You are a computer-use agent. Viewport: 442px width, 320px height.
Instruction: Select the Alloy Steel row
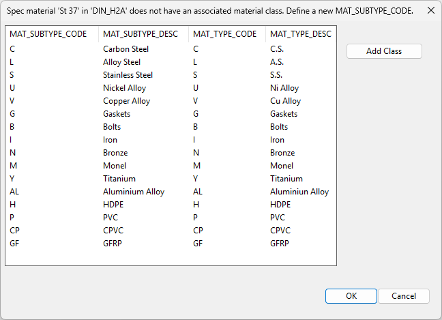[121, 62]
